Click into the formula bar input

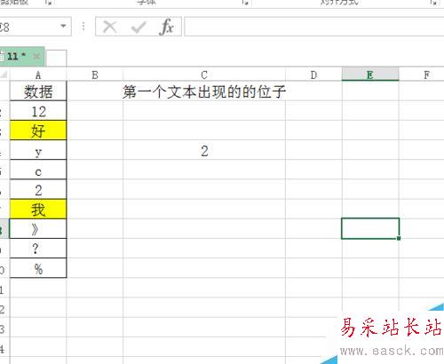(x=313, y=27)
